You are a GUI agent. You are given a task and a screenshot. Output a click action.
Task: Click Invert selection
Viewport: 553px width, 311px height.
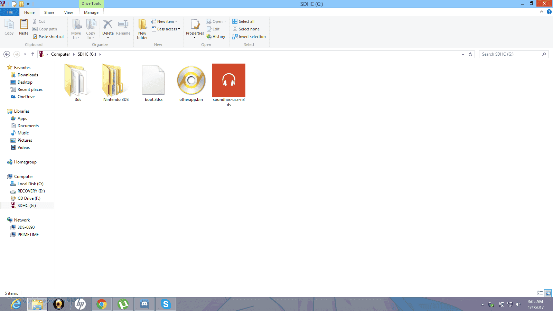point(249,37)
